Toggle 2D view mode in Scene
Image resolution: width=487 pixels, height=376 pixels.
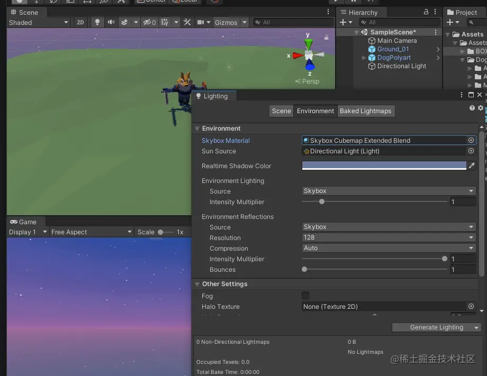[x=80, y=22]
